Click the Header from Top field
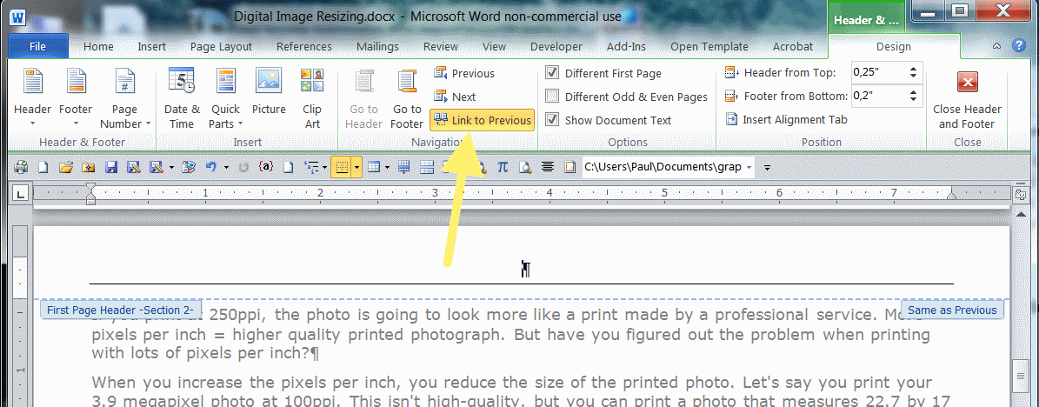Image resolution: width=1039 pixels, height=407 pixels. 880,72
